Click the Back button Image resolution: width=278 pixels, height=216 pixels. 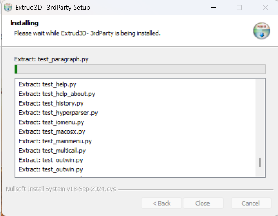point(162,203)
